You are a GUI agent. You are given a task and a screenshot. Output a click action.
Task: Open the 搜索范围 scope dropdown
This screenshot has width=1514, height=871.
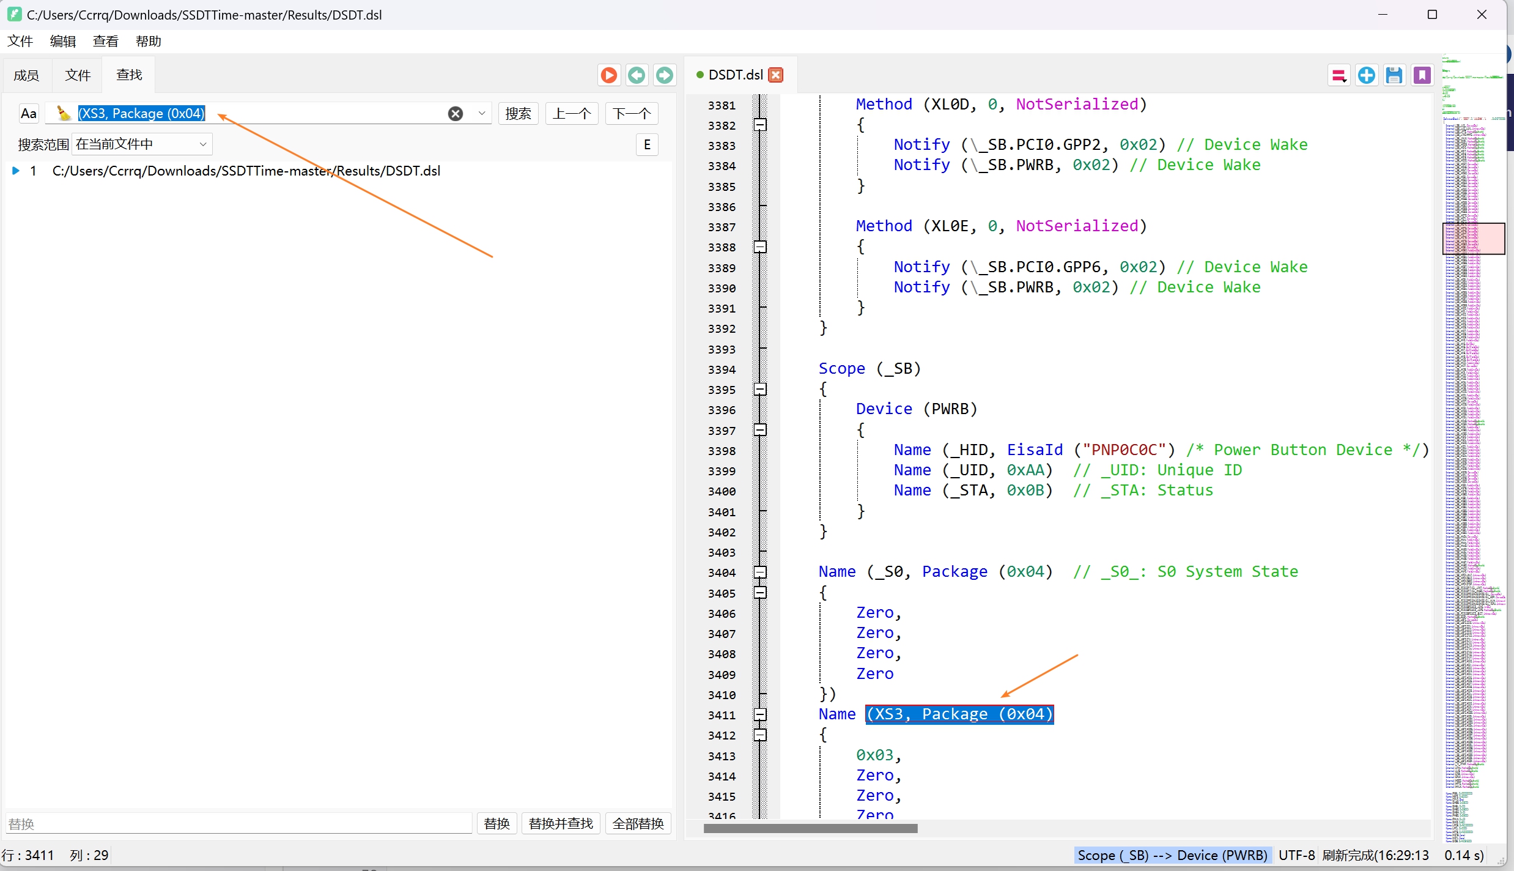tap(142, 144)
